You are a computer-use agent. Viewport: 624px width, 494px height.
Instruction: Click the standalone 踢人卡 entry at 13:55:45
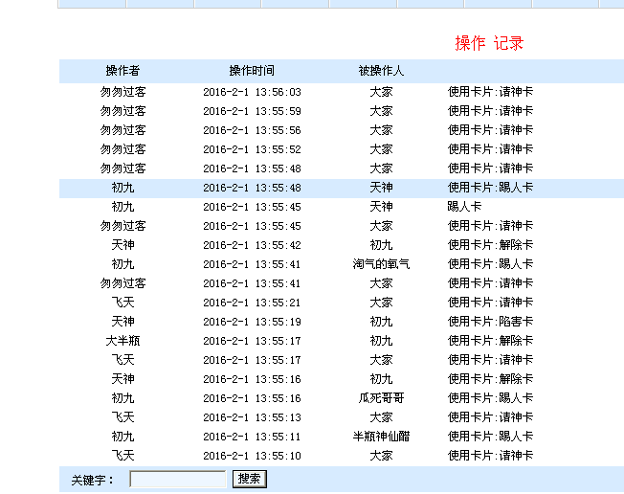(x=464, y=207)
